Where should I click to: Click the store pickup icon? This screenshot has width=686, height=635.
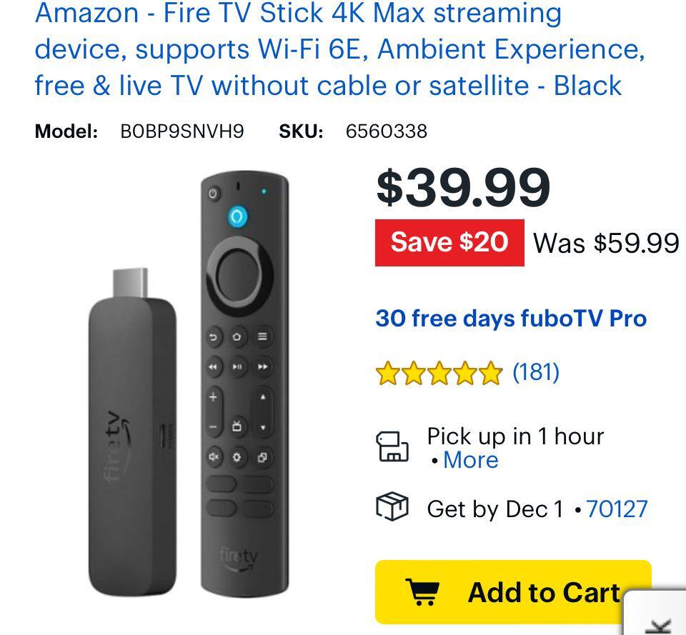click(x=392, y=447)
